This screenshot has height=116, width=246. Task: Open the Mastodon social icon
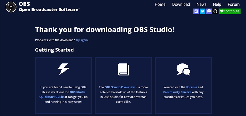(209, 11)
